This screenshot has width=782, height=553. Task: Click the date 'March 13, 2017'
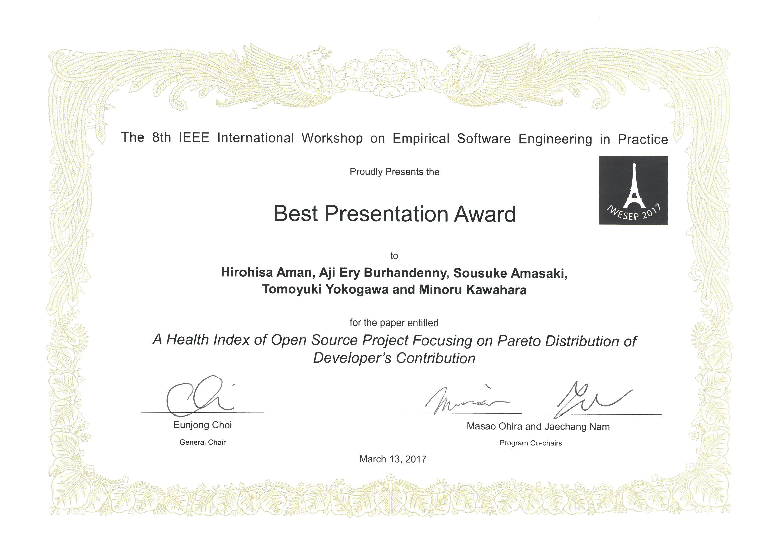[393, 459]
